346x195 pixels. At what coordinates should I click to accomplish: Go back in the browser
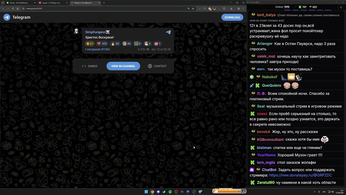coord(3,8)
